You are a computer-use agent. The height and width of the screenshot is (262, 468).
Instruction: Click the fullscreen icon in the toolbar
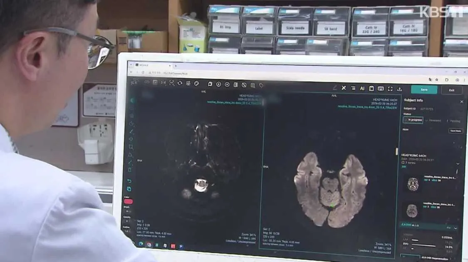(x=390, y=89)
